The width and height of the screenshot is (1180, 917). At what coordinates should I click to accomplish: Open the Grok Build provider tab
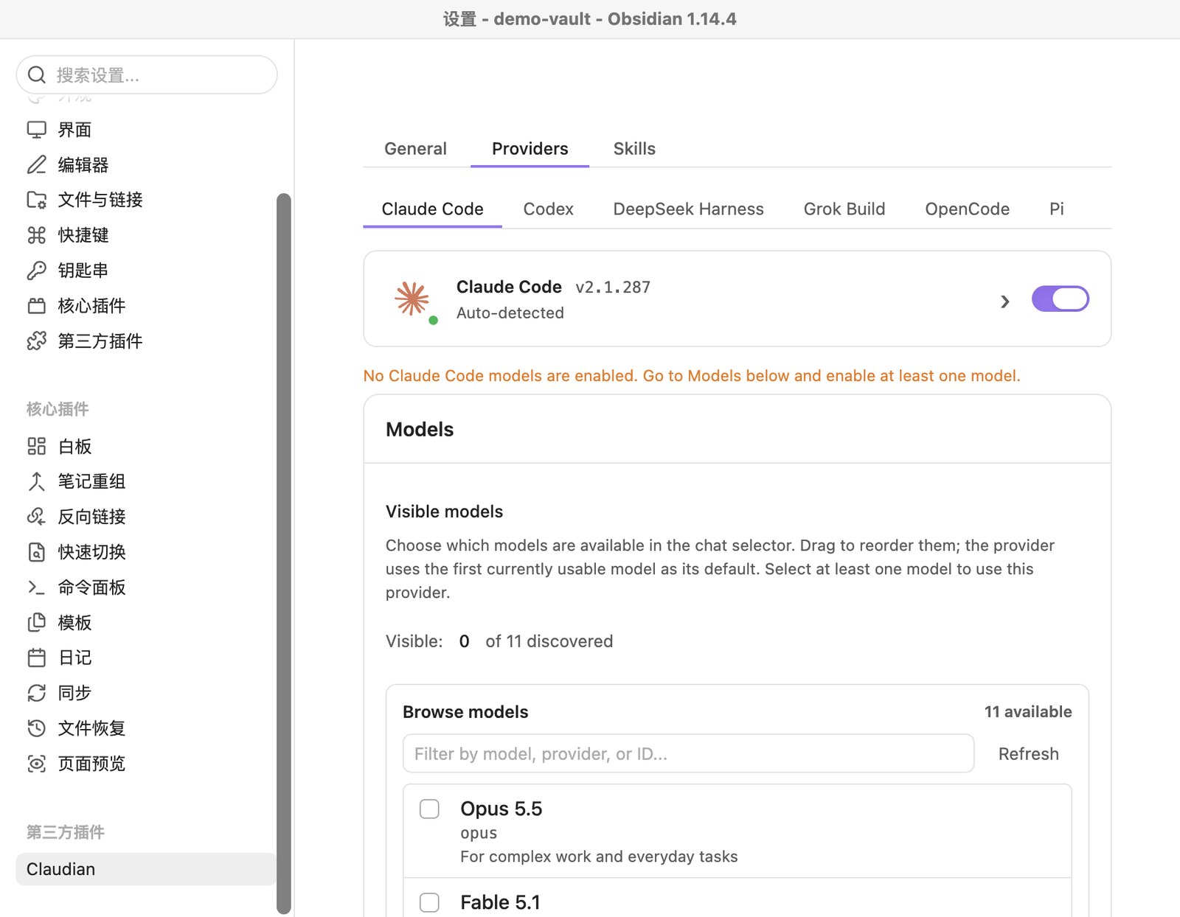[844, 209]
